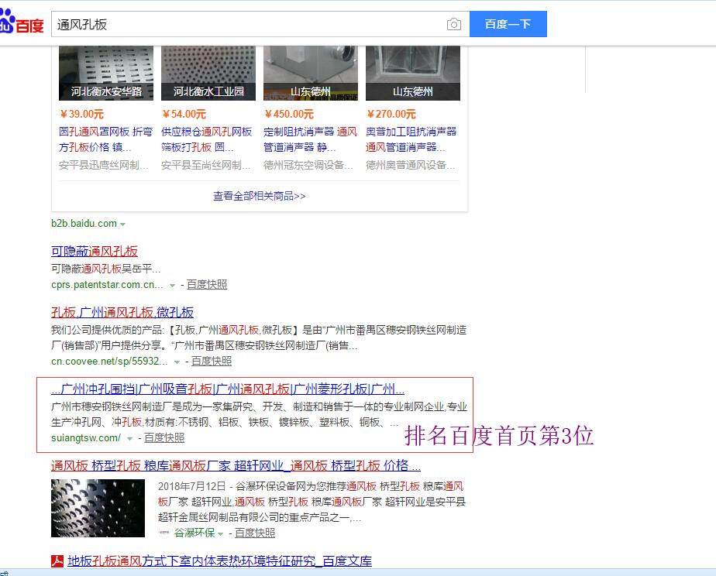The width and height of the screenshot is (716, 576).
Task: Open 百度快照 for cprs.patentstar.com.cn result
Action: 207,285
